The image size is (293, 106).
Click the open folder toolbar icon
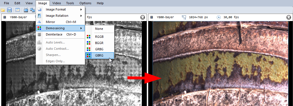(x=3, y=10)
